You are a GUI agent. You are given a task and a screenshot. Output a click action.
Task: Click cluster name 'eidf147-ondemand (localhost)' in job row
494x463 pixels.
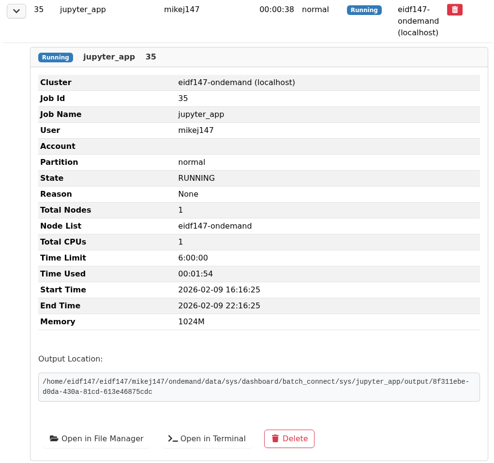418,21
